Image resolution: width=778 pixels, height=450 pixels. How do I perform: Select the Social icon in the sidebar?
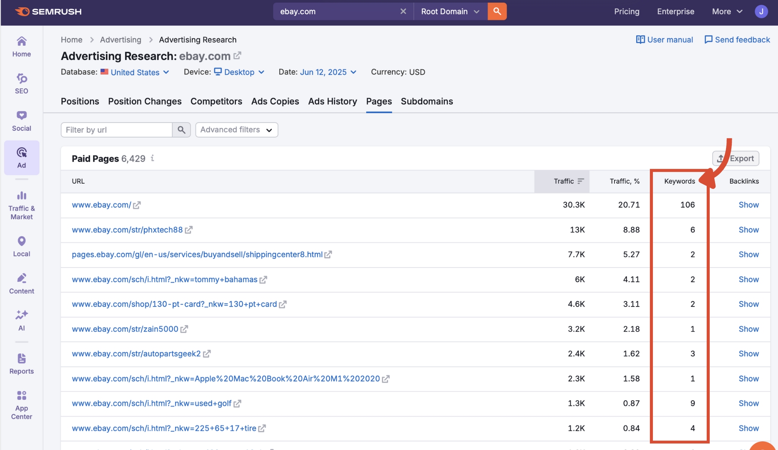21,120
